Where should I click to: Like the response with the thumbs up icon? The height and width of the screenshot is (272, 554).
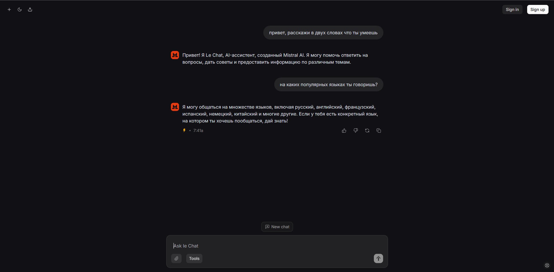344,131
